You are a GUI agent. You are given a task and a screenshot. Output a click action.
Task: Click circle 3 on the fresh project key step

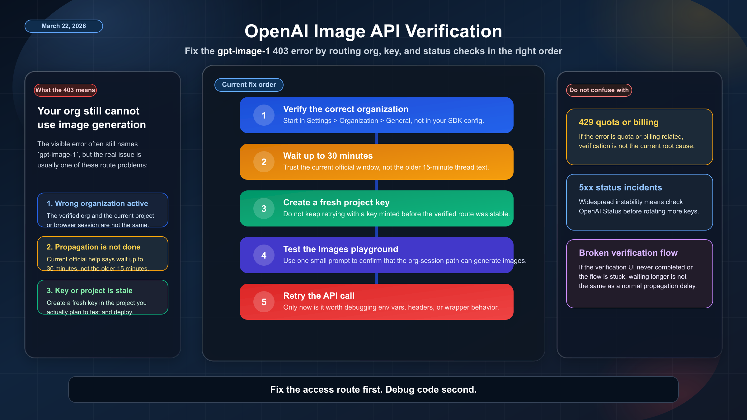coord(264,209)
